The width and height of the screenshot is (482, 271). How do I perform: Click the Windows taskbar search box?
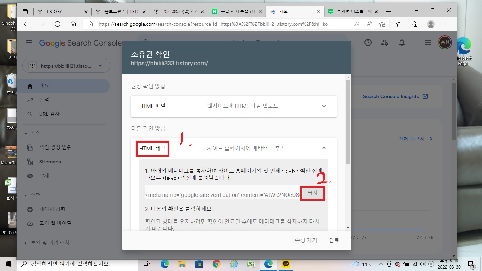[x=77, y=264]
